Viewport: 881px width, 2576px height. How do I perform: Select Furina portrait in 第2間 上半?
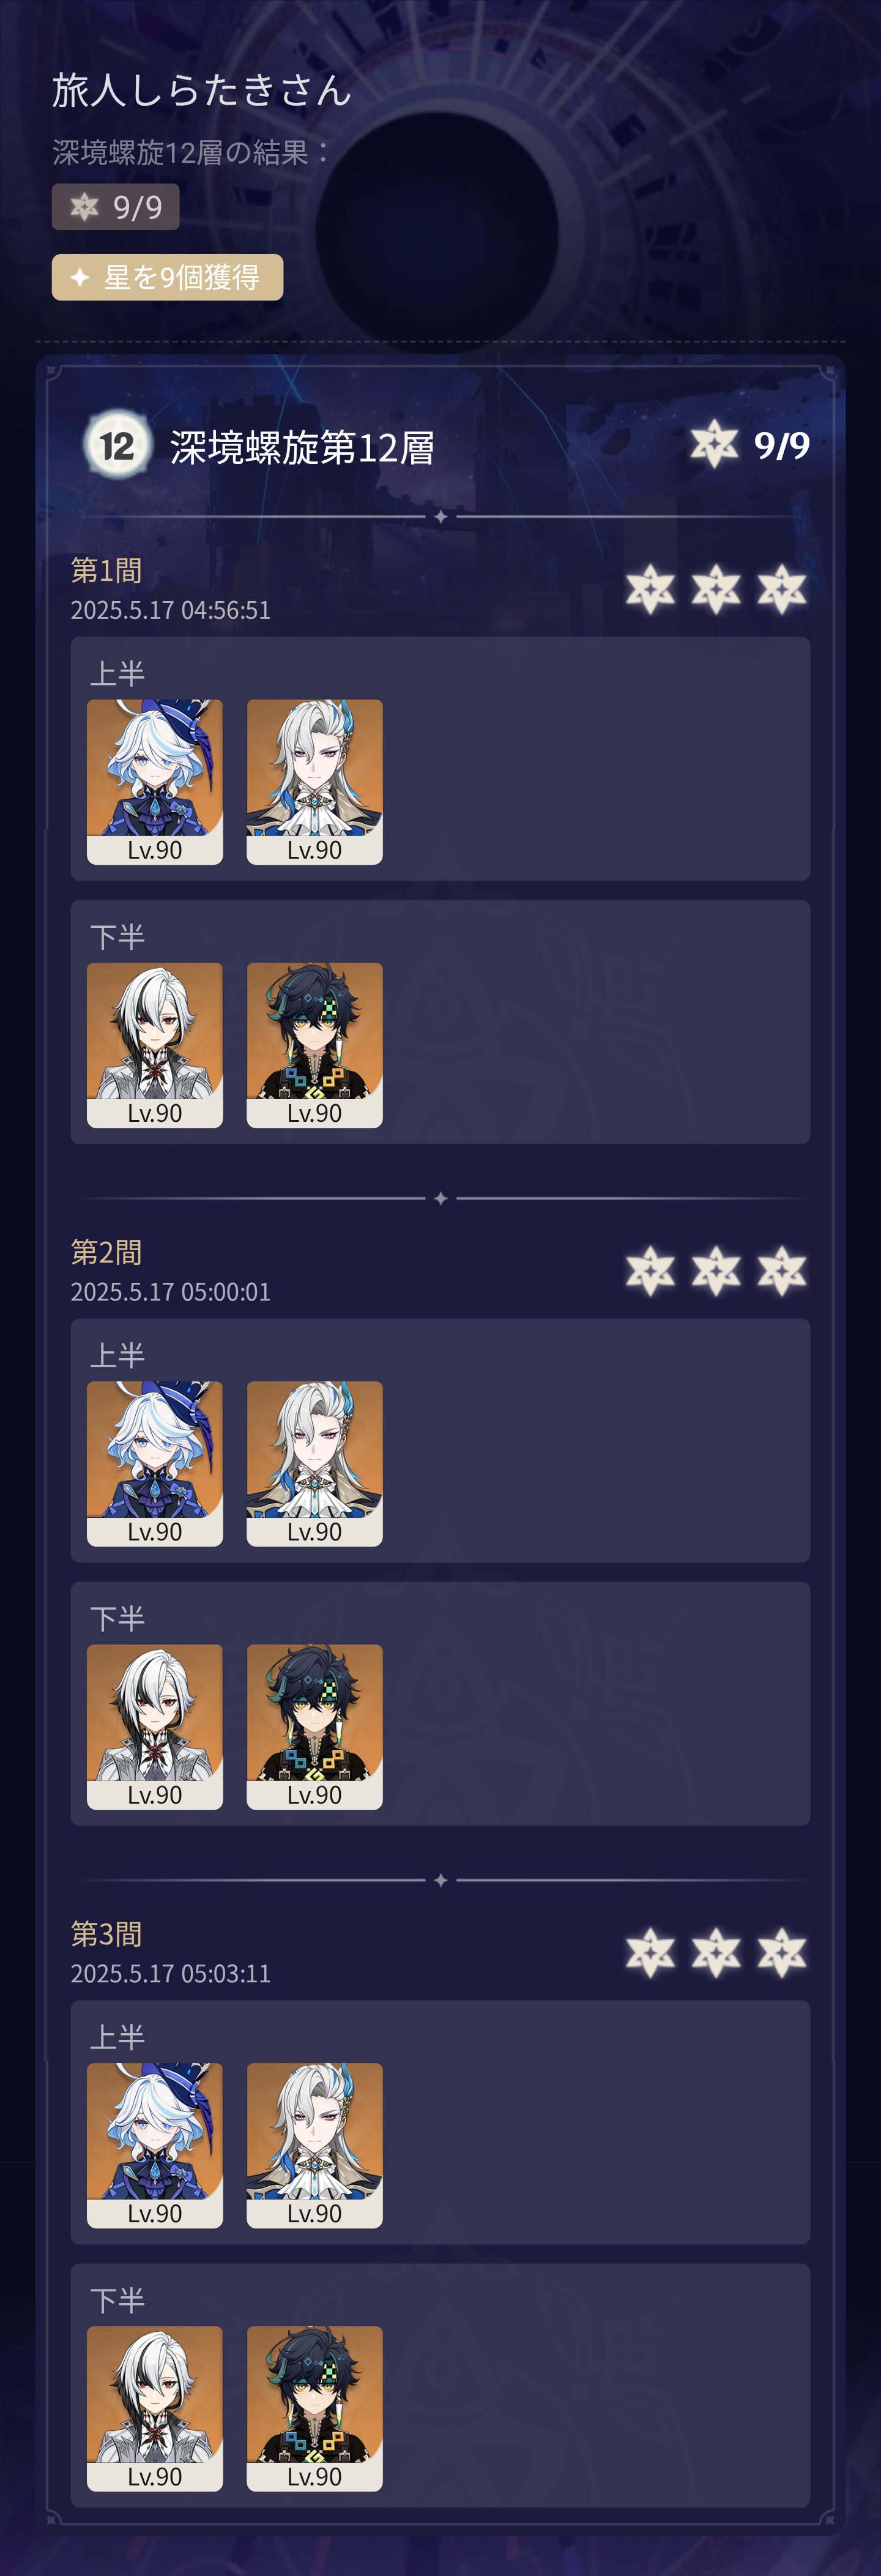(155, 1464)
